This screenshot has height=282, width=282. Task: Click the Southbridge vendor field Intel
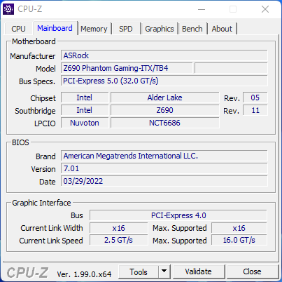click(x=85, y=110)
